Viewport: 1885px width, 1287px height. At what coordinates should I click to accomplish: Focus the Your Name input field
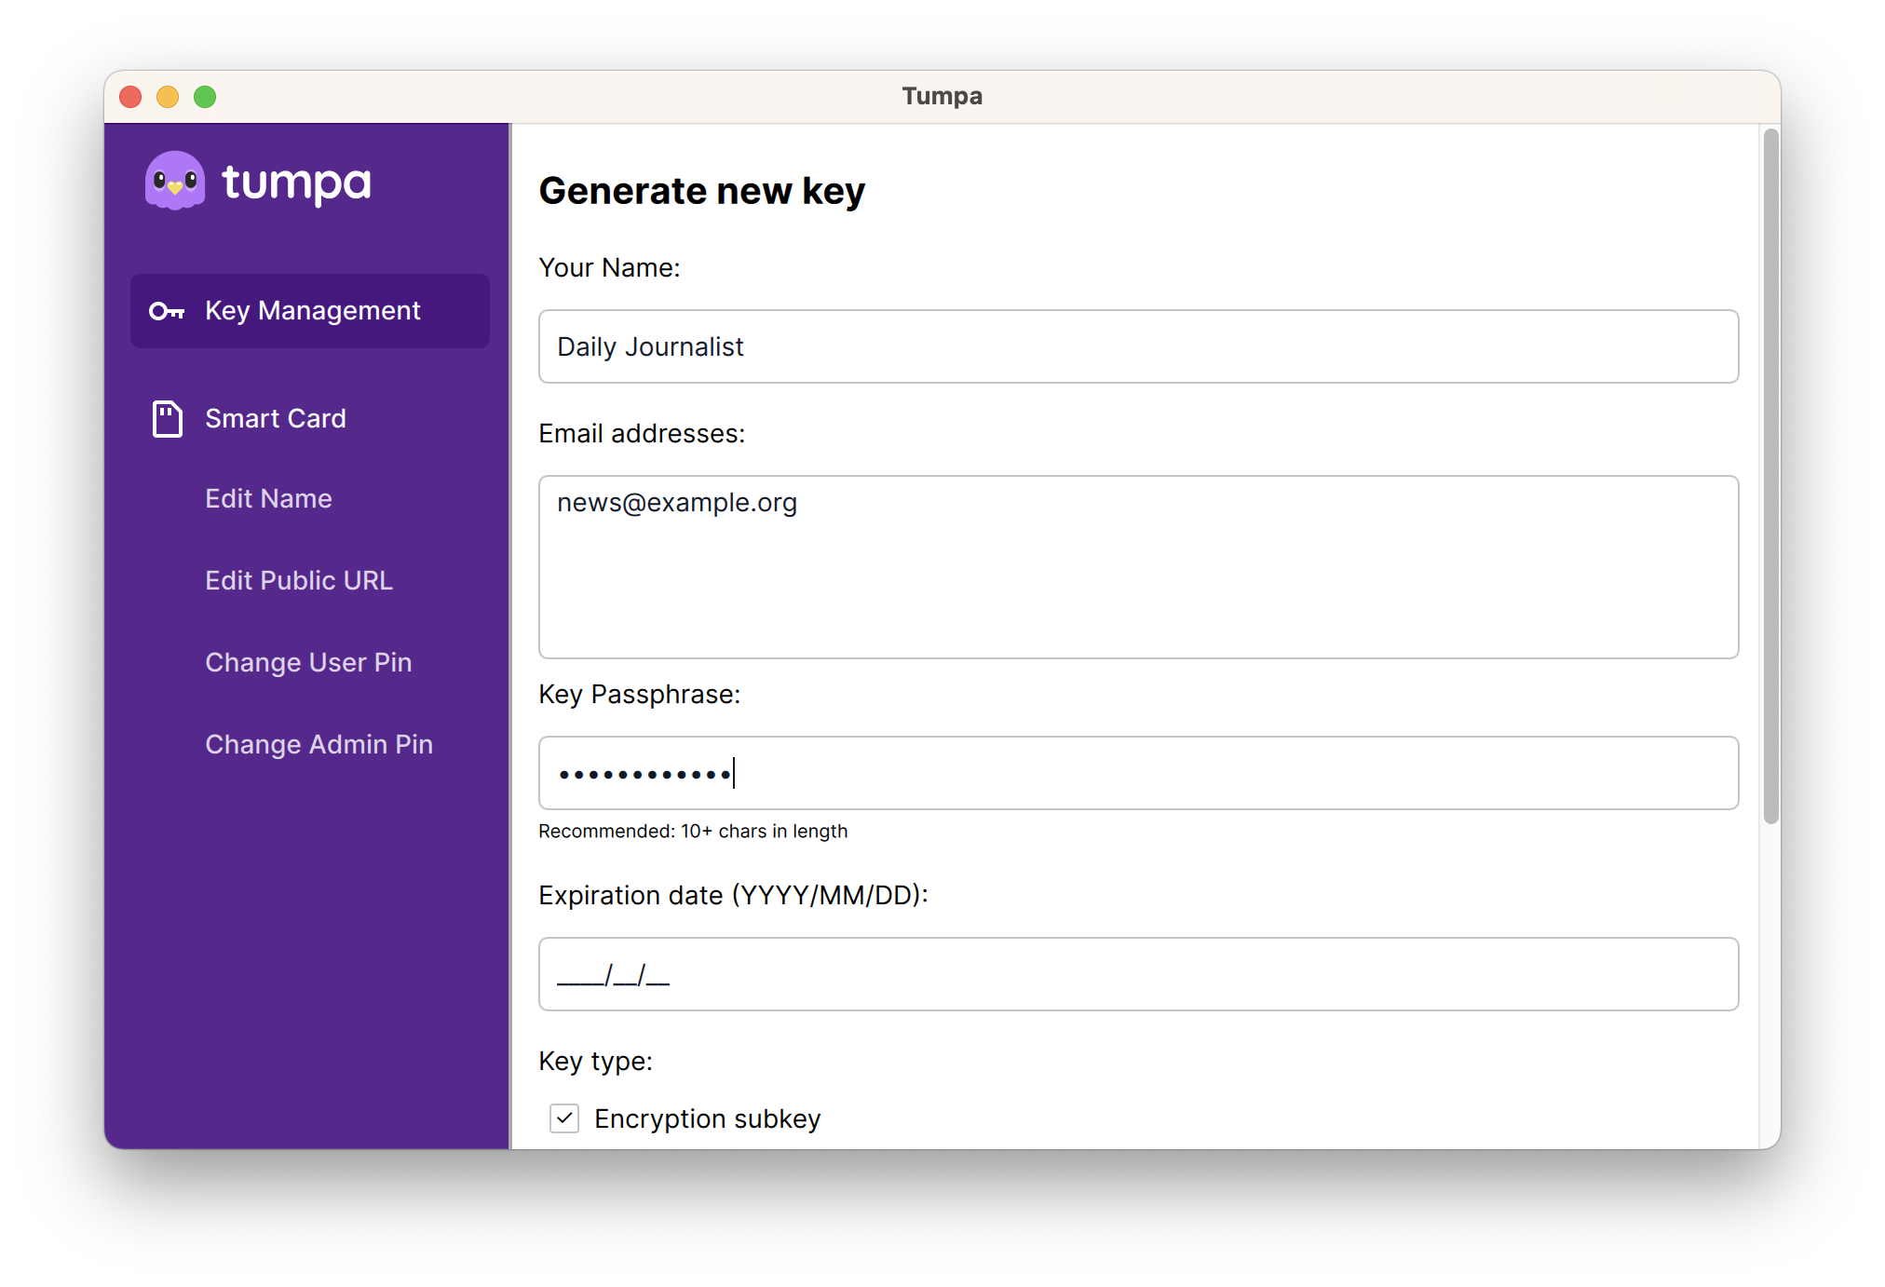1137,346
